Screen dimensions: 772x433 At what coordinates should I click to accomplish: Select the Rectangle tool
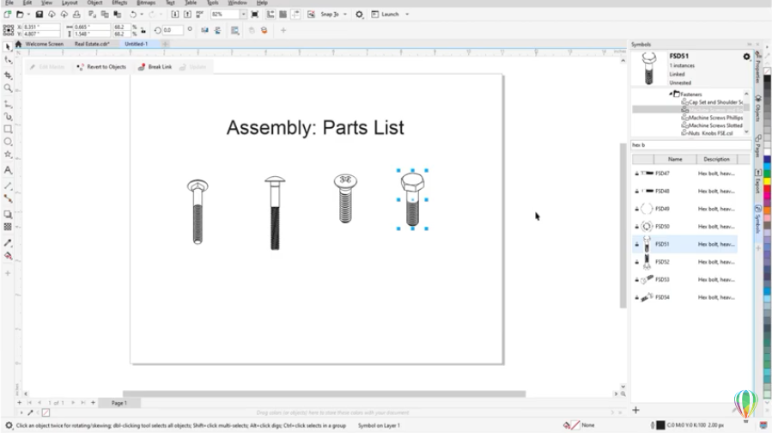(x=8, y=129)
